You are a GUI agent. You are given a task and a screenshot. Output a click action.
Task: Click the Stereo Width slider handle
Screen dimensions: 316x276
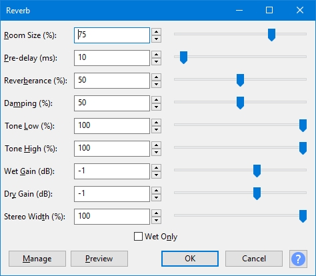click(303, 216)
